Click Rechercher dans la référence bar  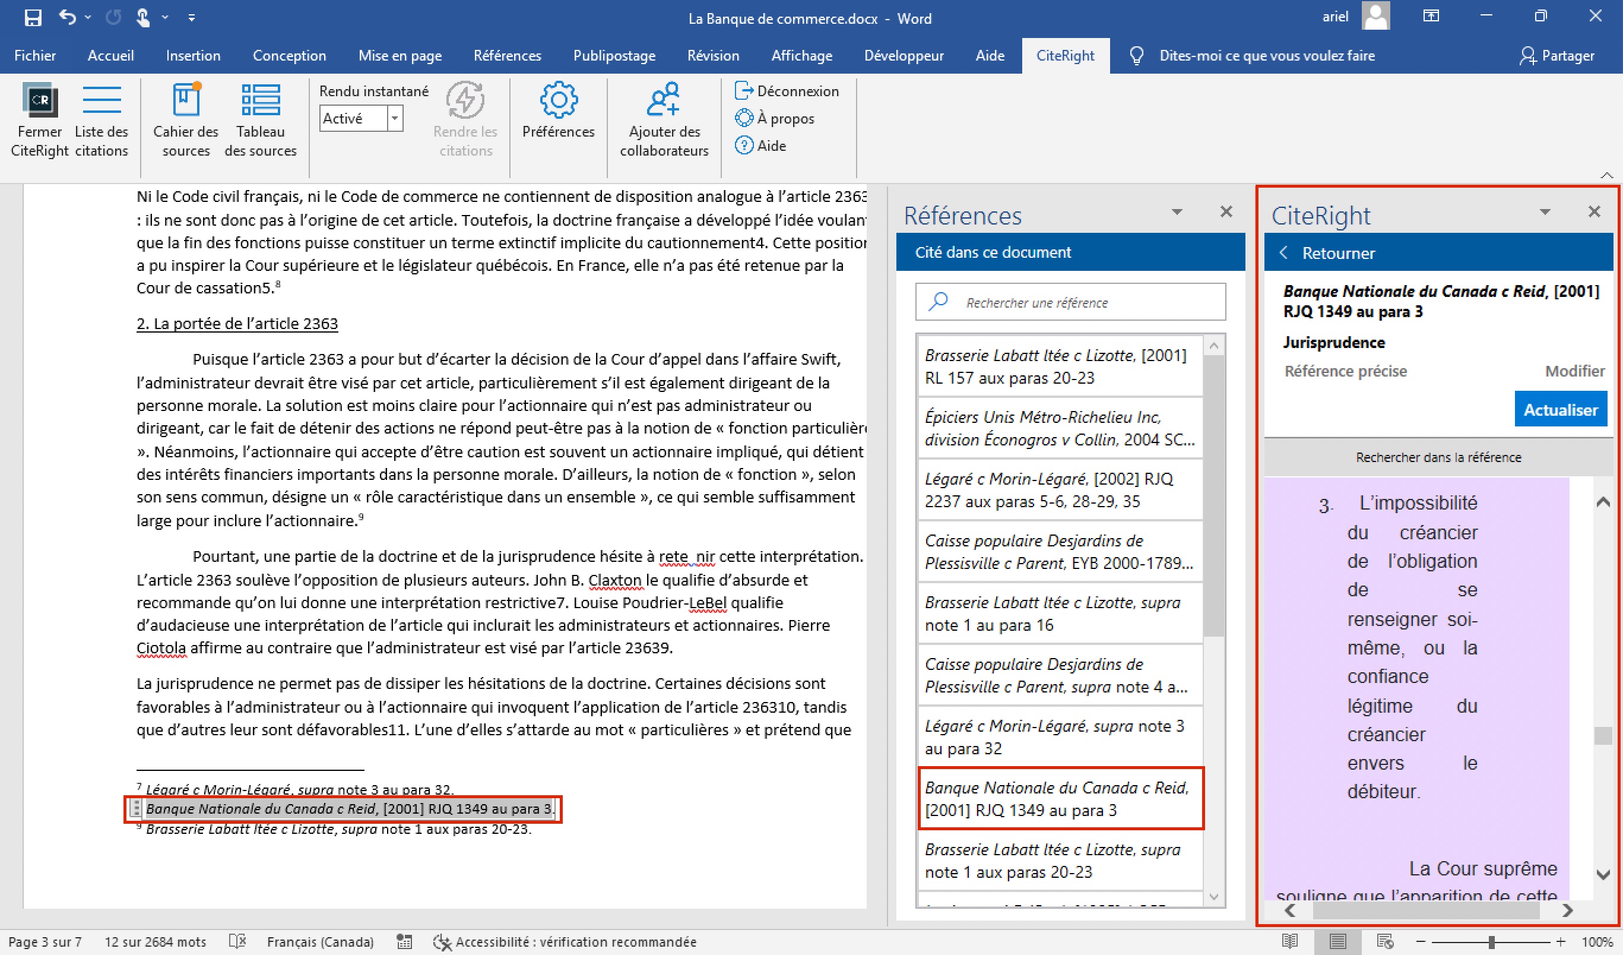tap(1438, 457)
